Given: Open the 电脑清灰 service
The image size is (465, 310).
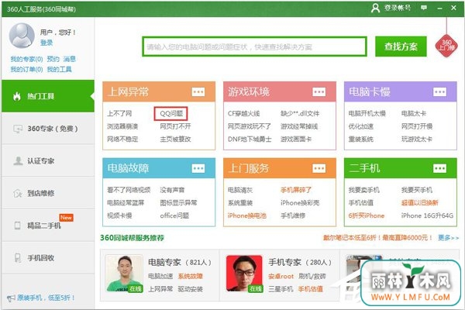Looking at the screenshot, I should tap(240, 190).
